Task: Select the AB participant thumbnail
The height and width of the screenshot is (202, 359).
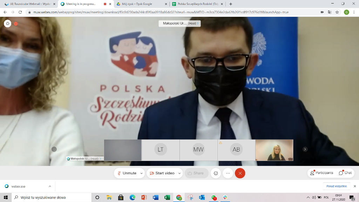Action: click(236, 150)
